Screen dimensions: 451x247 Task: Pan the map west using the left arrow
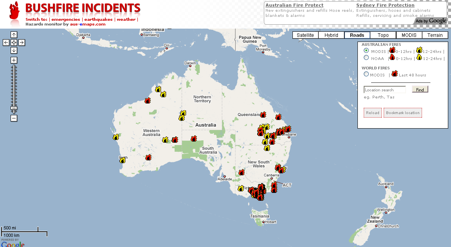point(5,42)
